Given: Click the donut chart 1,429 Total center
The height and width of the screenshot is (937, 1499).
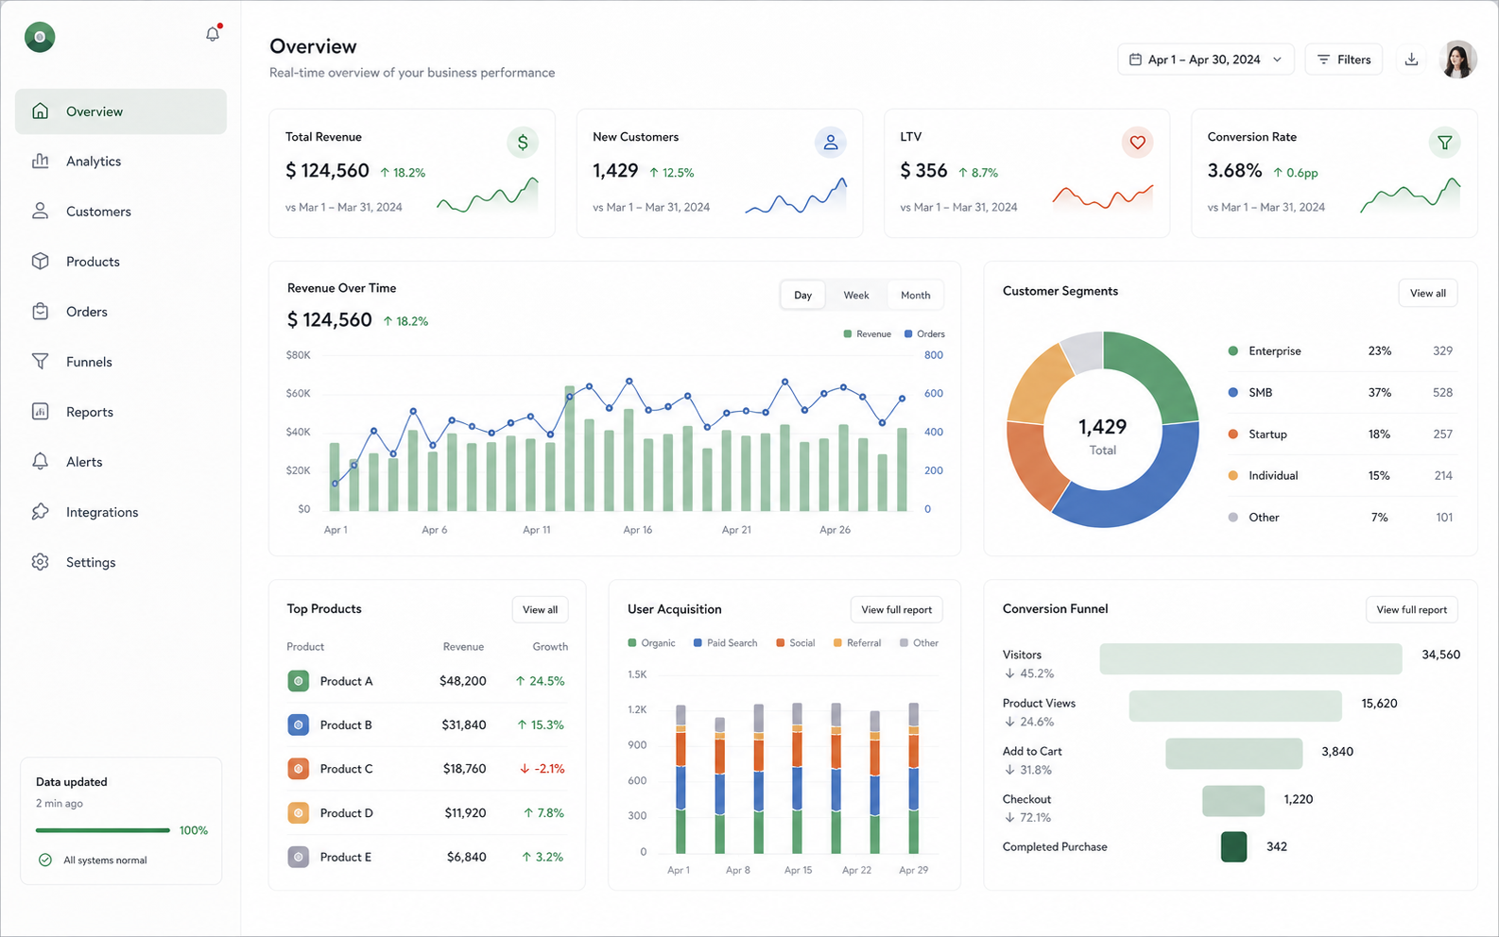Looking at the screenshot, I should (x=1102, y=436).
